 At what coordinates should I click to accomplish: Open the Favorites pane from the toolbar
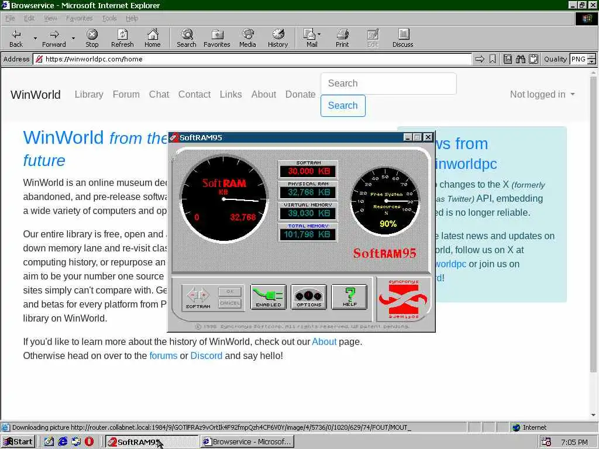click(216, 38)
